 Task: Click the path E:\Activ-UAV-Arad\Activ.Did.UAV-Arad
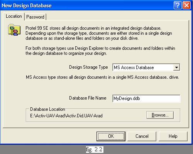pos(66,116)
